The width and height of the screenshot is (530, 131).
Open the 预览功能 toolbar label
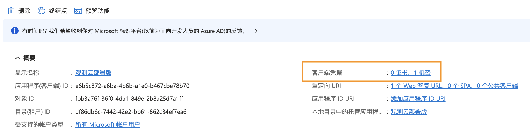click(98, 11)
